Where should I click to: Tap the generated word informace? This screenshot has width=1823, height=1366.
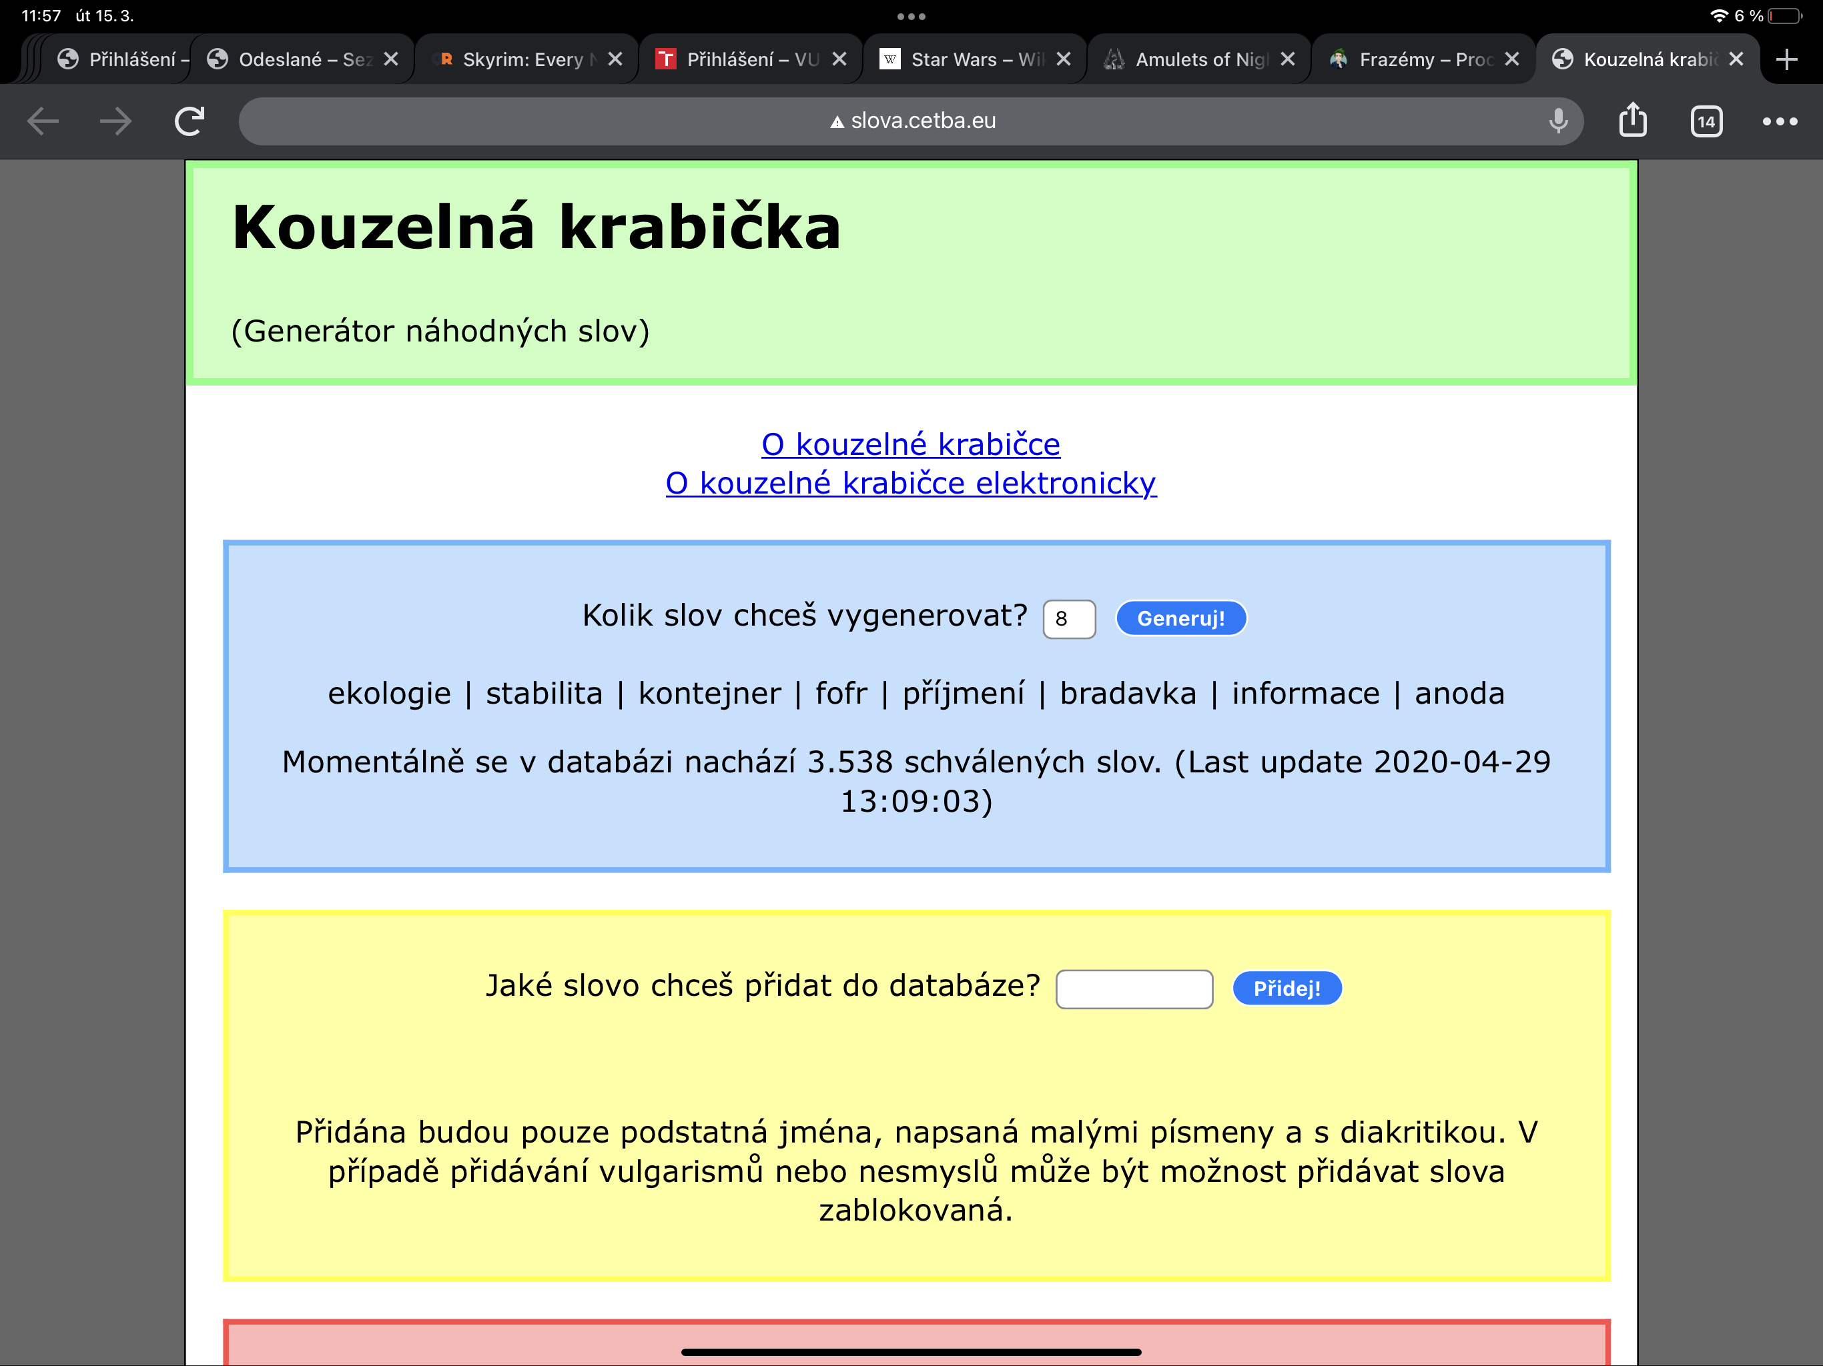click(x=1305, y=693)
